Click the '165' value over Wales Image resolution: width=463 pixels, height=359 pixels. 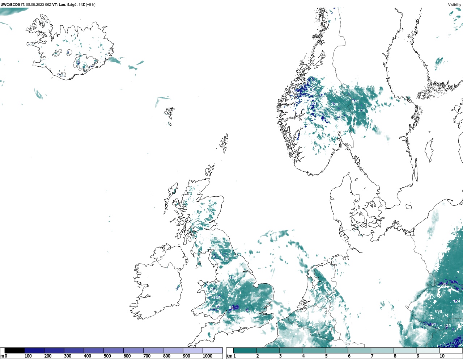pyautogui.click(x=216, y=298)
